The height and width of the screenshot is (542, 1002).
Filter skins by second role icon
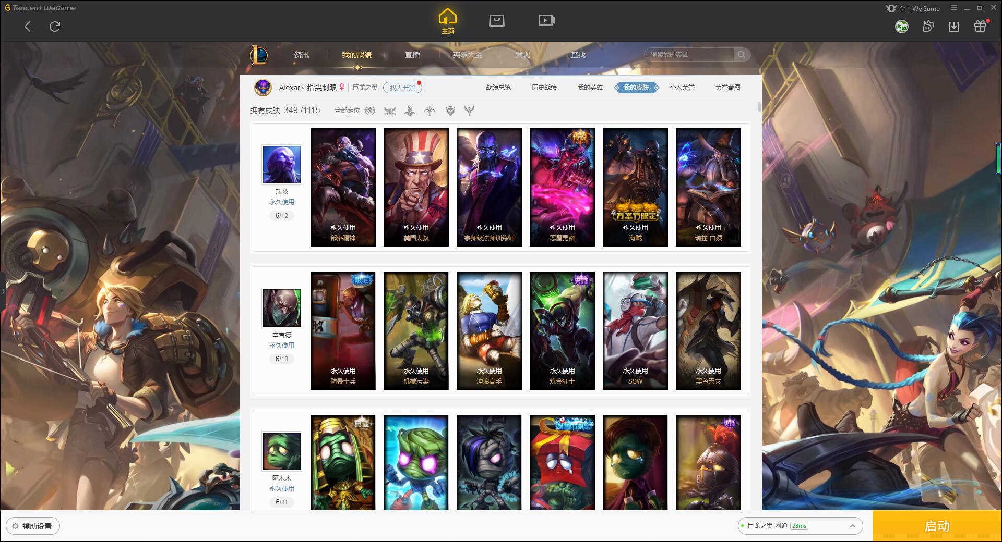coord(390,110)
